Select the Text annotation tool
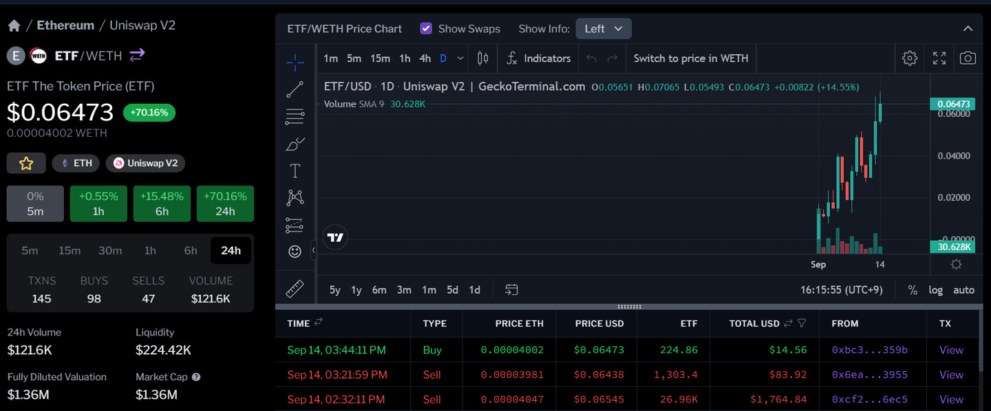This screenshot has height=411, width=991. coord(295,170)
